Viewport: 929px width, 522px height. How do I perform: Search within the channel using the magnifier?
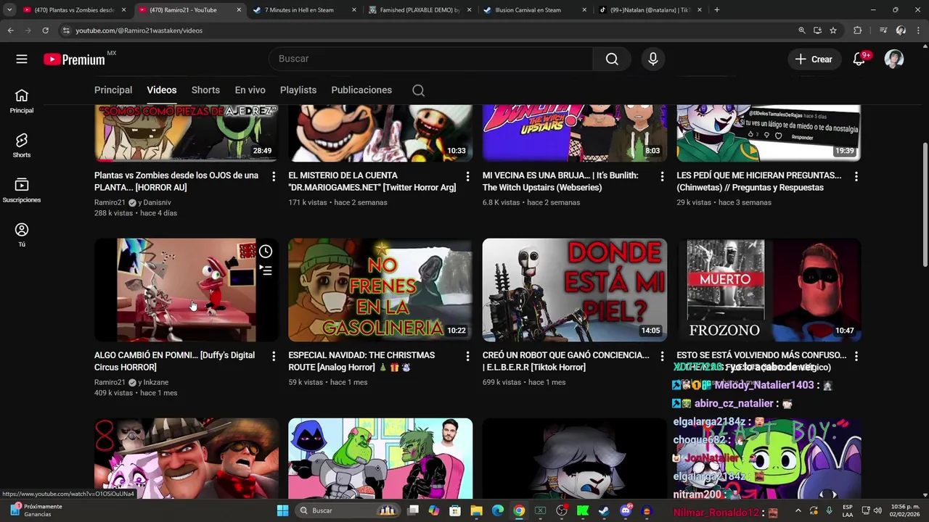[x=418, y=91]
